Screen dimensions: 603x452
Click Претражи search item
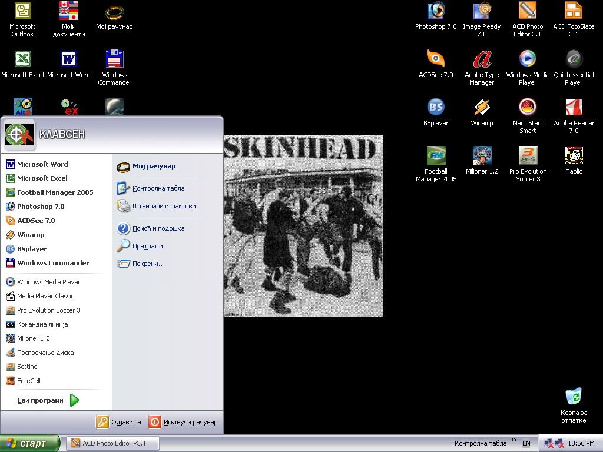coord(167,246)
